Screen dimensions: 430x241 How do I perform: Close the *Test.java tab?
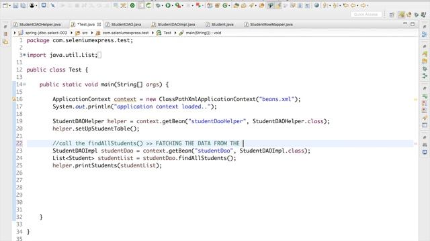[x=99, y=24]
